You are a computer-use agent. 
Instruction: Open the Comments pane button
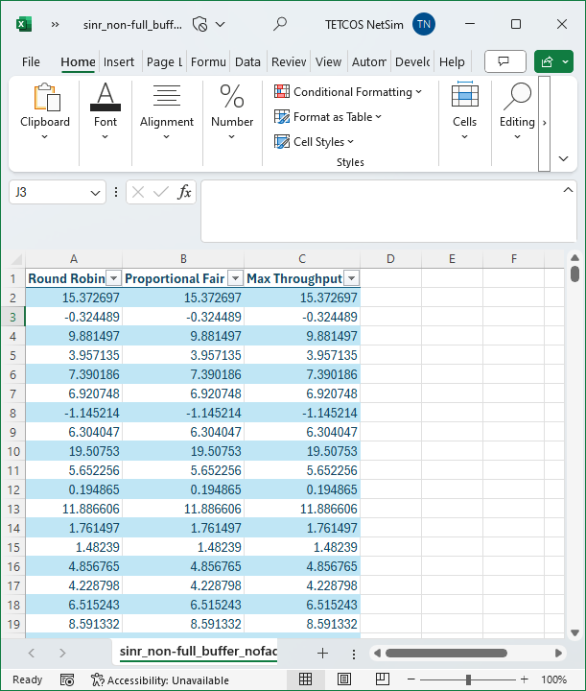pos(505,61)
